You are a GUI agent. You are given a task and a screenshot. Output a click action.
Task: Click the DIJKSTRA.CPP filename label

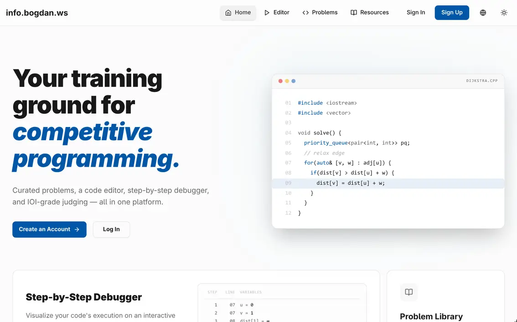[482, 81]
